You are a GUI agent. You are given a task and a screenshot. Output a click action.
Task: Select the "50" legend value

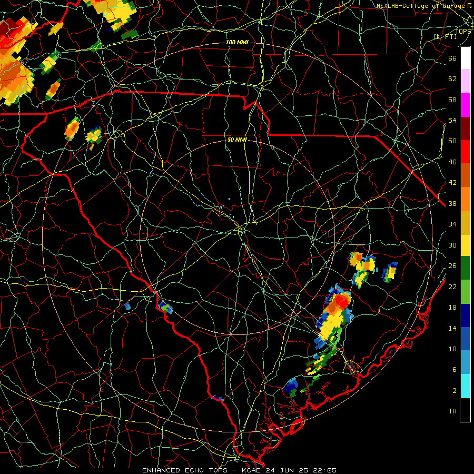point(452,141)
